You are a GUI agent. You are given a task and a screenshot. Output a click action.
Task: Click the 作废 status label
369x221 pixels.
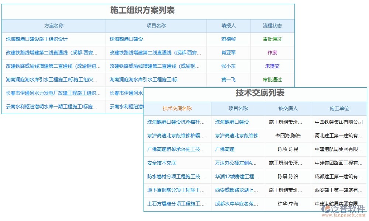272,53
